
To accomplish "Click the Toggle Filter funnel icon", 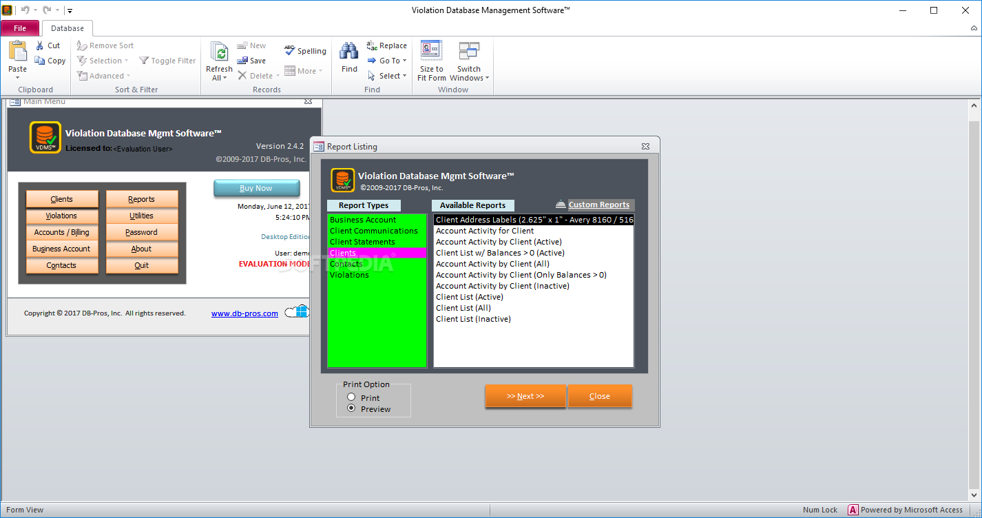I will point(144,61).
